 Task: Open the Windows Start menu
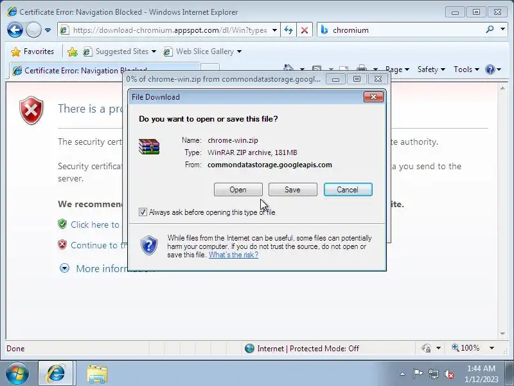click(x=17, y=374)
